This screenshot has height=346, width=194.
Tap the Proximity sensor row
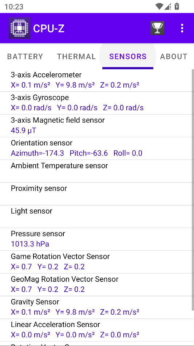[96, 194]
